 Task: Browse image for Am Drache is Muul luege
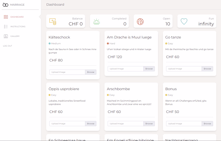tap(149, 69)
